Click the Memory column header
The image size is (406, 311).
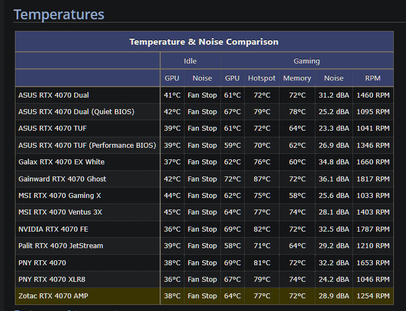pos(297,78)
